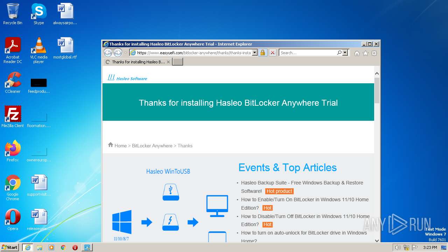Viewport: 448px width, 252px height.
Task: Open a new blank tab
Action: point(178,62)
